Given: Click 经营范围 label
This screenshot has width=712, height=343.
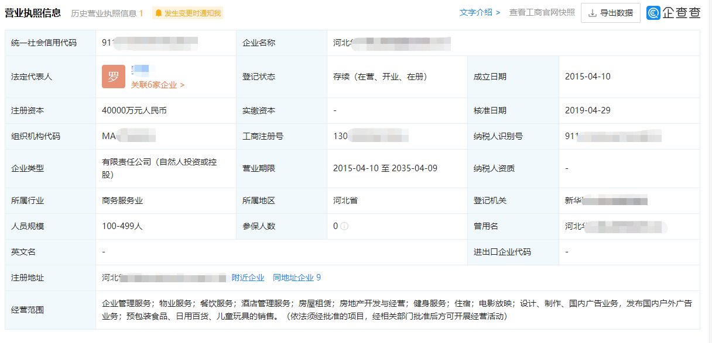Looking at the screenshot, I should (x=28, y=310).
